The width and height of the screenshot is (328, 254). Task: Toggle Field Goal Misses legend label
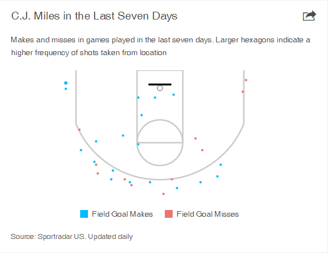208,214
